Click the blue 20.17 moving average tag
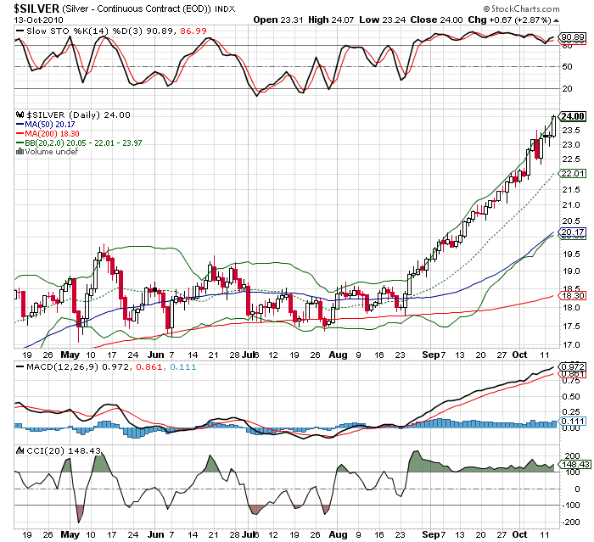Screen dimensions: 594x542 coord(573,232)
